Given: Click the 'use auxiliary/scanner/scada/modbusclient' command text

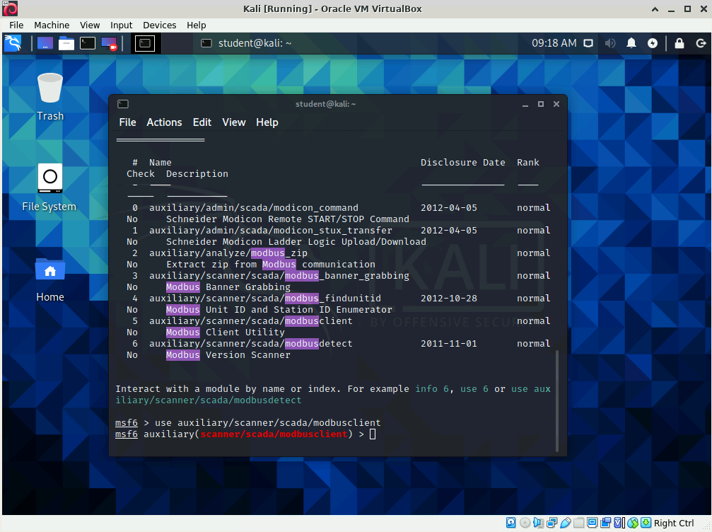Looking at the screenshot, I should [x=268, y=423].
